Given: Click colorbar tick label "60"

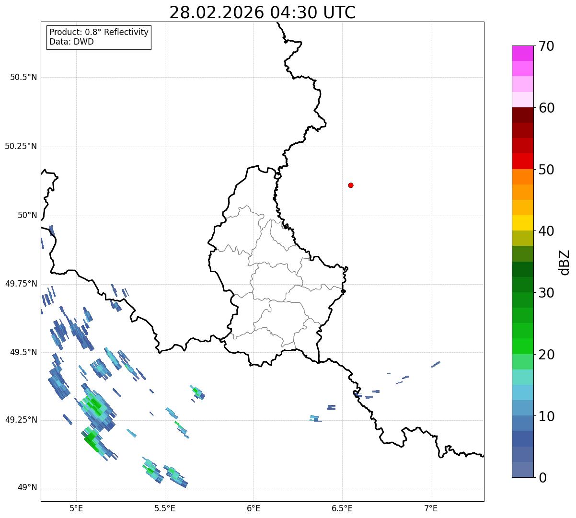Looking at the screenshot, I should (546, 108).
